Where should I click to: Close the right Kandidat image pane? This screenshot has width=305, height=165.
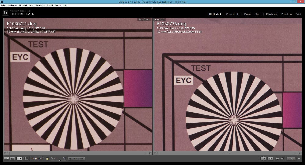300,153
